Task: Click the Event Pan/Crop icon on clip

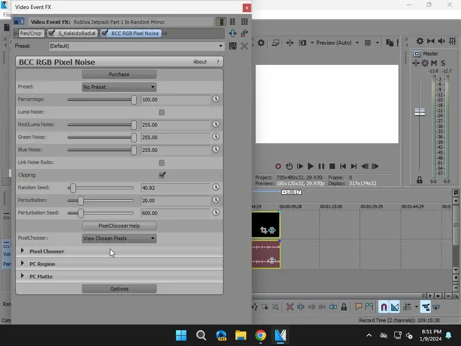Action: click(x=263, y=230)
